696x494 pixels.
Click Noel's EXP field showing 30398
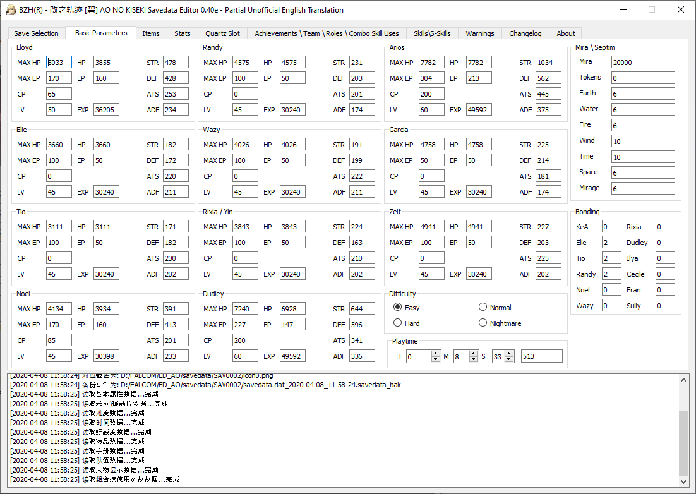(x=106, y=356)
